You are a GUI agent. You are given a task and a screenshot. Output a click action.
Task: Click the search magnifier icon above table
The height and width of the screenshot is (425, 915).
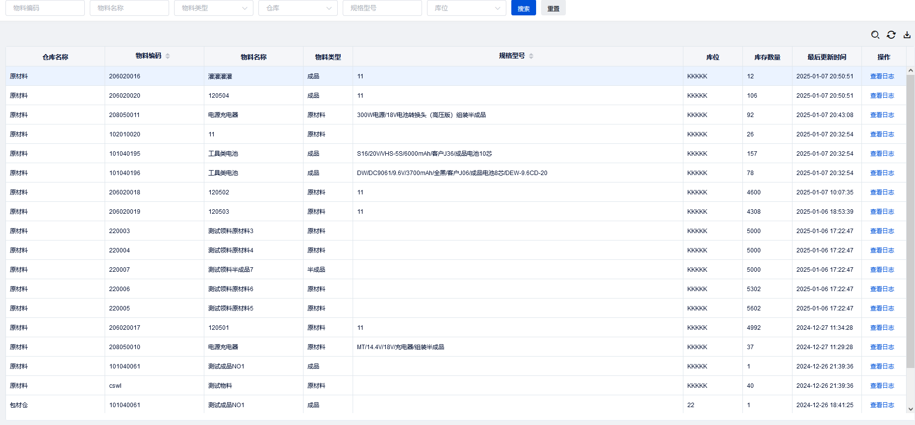875,35
